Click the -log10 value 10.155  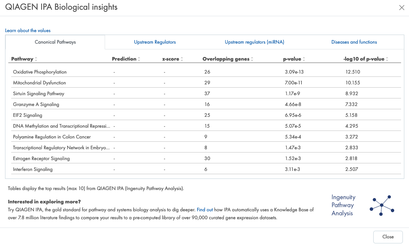pyautogui.click(x=353, y=83)
